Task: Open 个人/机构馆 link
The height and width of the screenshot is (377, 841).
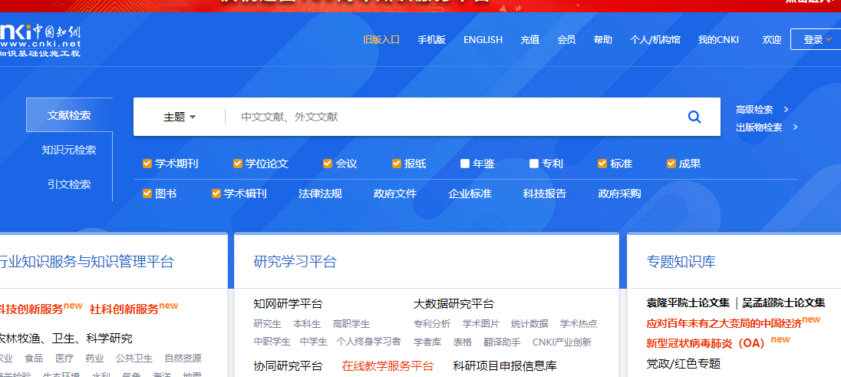Action: (655, 40)
